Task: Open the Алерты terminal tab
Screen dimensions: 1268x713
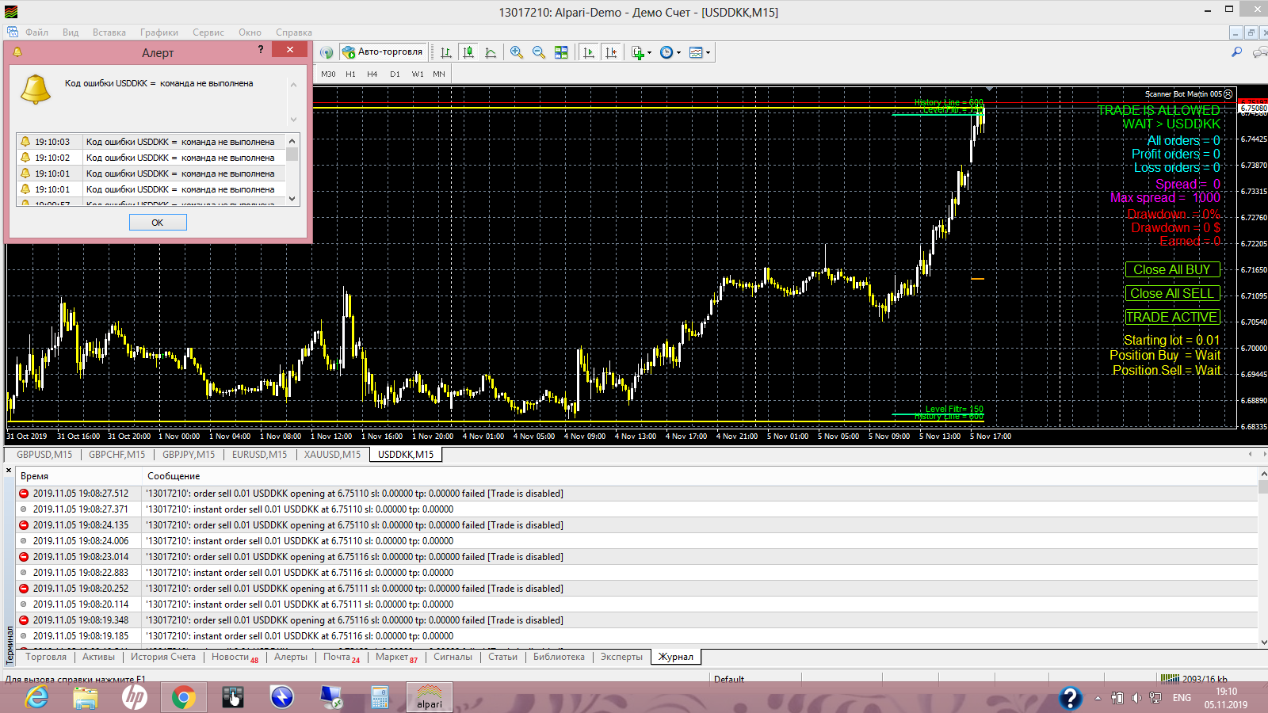Action: click(291, 657)
